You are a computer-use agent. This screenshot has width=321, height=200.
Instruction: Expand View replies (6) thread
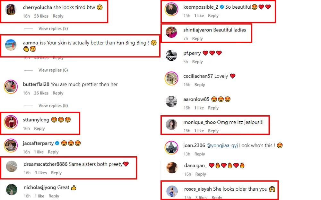coord(53,70)
